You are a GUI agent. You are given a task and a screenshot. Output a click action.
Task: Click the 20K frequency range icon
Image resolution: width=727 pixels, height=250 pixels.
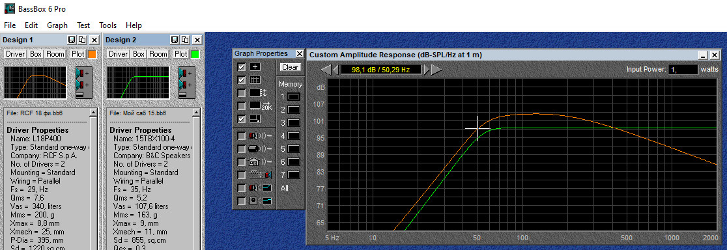point(261,106)
